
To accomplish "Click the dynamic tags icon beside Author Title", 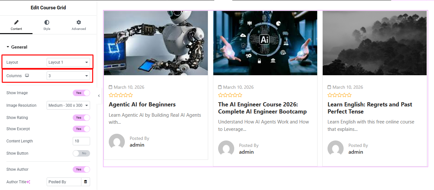I will (x=86, y=182).
